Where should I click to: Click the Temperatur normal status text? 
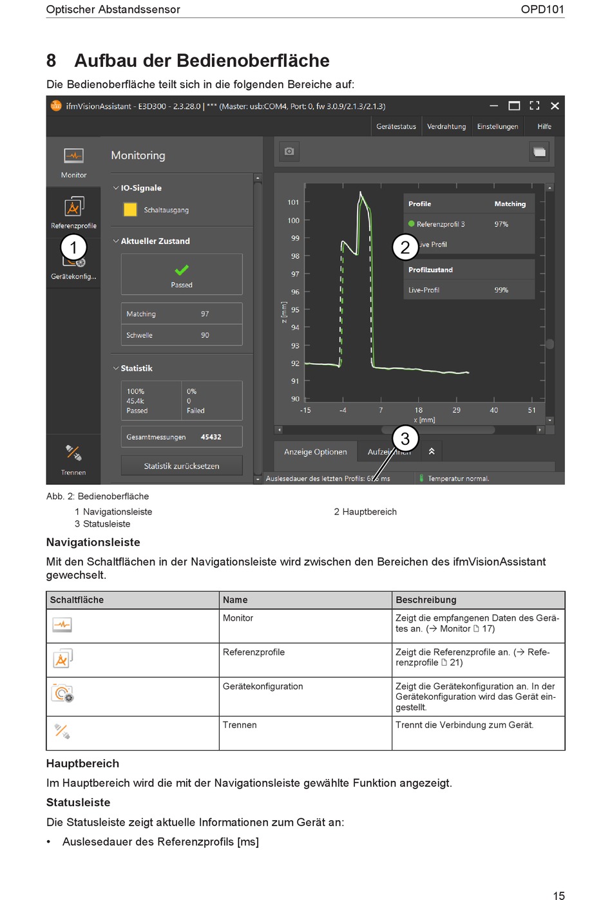(x=459, y=478)
